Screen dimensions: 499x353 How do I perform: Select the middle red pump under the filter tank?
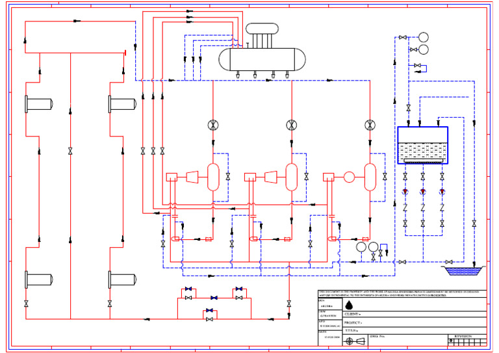pyautogui.click(x=423, y=192)
